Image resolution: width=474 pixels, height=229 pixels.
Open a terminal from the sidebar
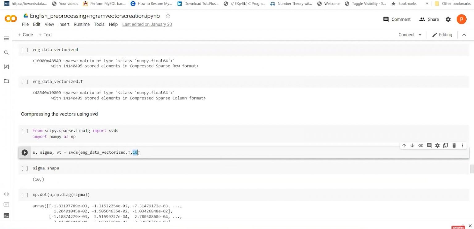(x=6, y=215)
